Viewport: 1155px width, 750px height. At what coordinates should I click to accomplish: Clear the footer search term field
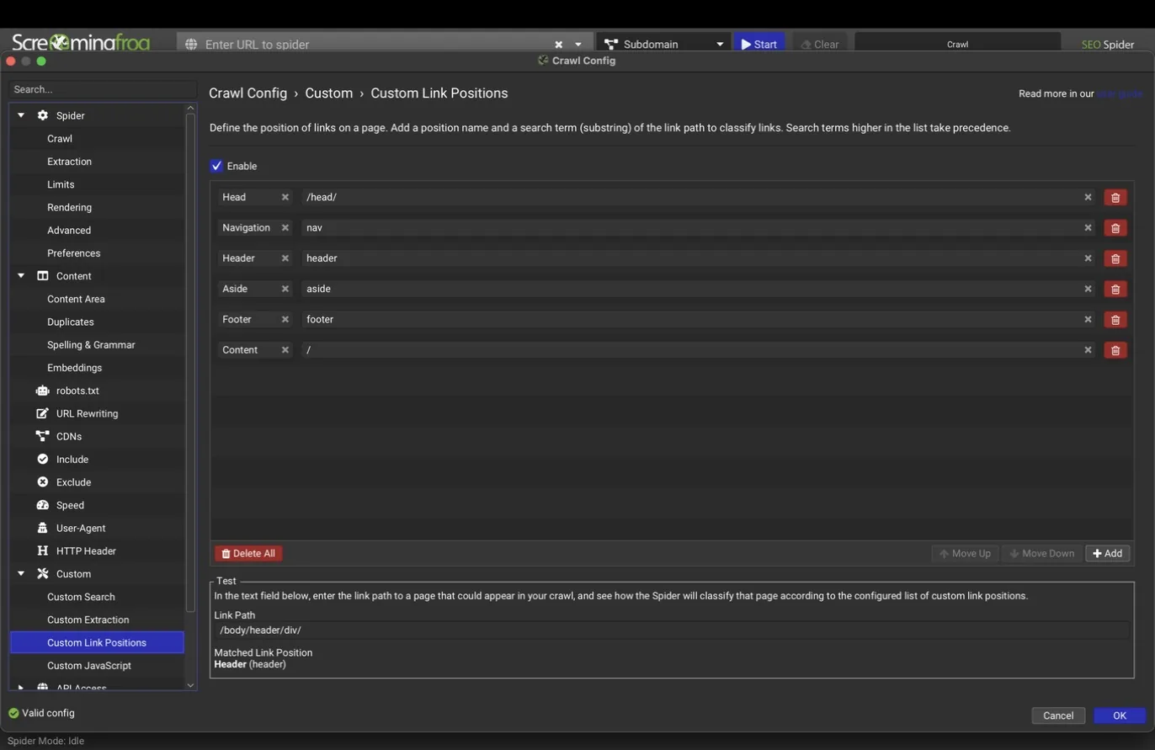(x=1088, y=320)
